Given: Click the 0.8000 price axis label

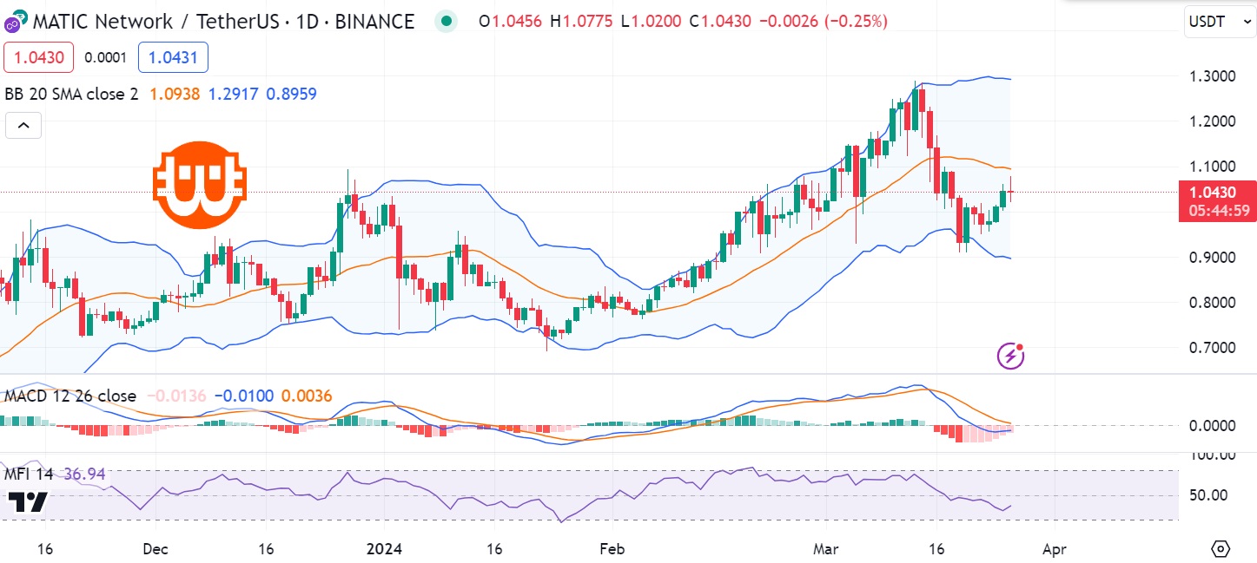Looking at the screenshot, I should [x=1213, y=302].
